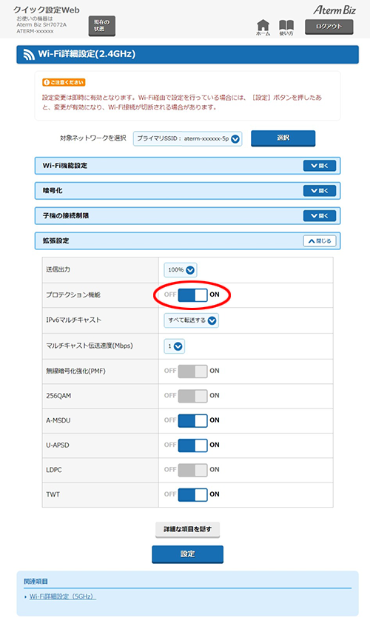The image size is (370, 629).
Task: Click the Wi-Fi機能設定 section header label
Action: 65,166
